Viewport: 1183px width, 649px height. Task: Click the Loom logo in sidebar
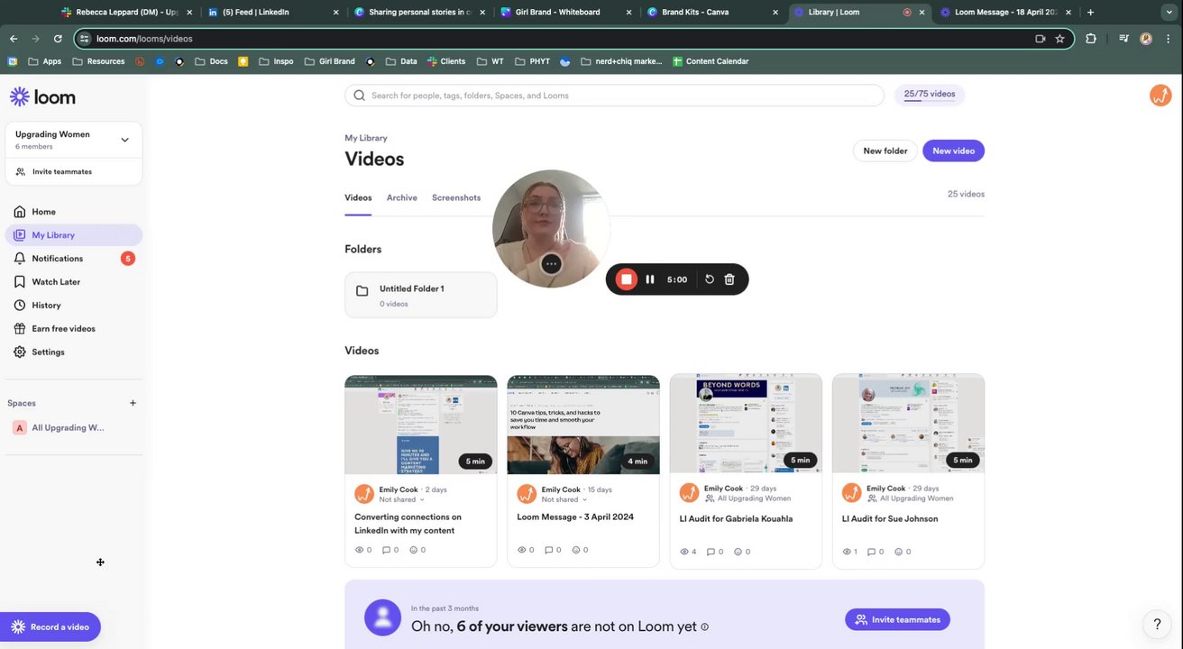click(42, 97)
